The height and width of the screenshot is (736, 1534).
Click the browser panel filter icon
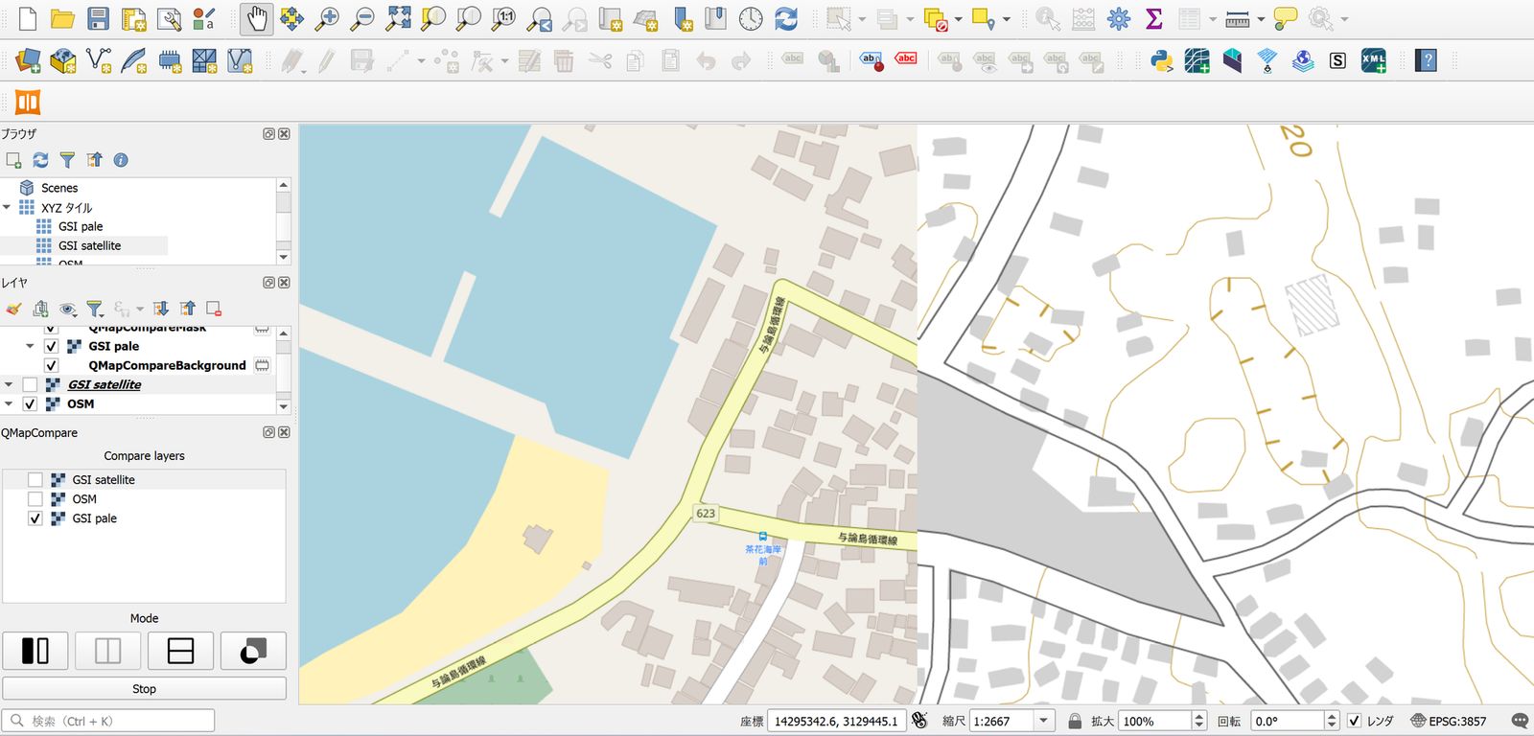click(x=67, y=160)
